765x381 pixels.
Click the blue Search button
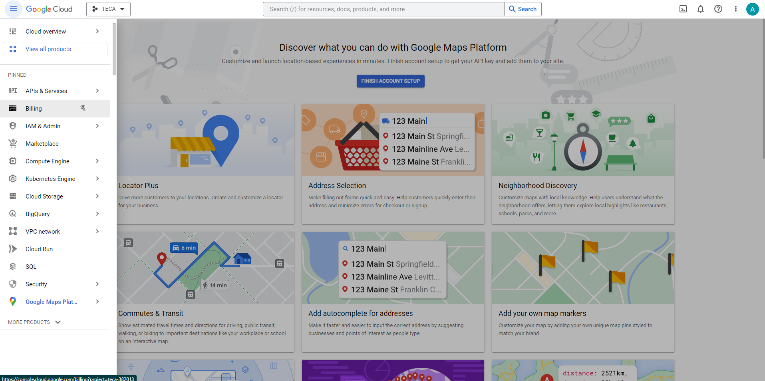523,9
